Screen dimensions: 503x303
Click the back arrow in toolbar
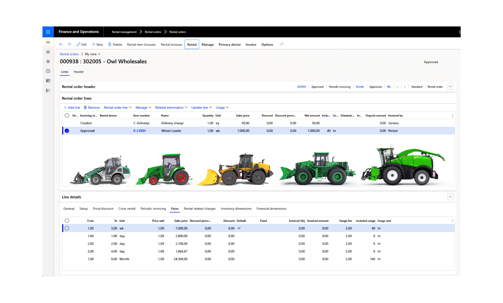coord(61,45)
